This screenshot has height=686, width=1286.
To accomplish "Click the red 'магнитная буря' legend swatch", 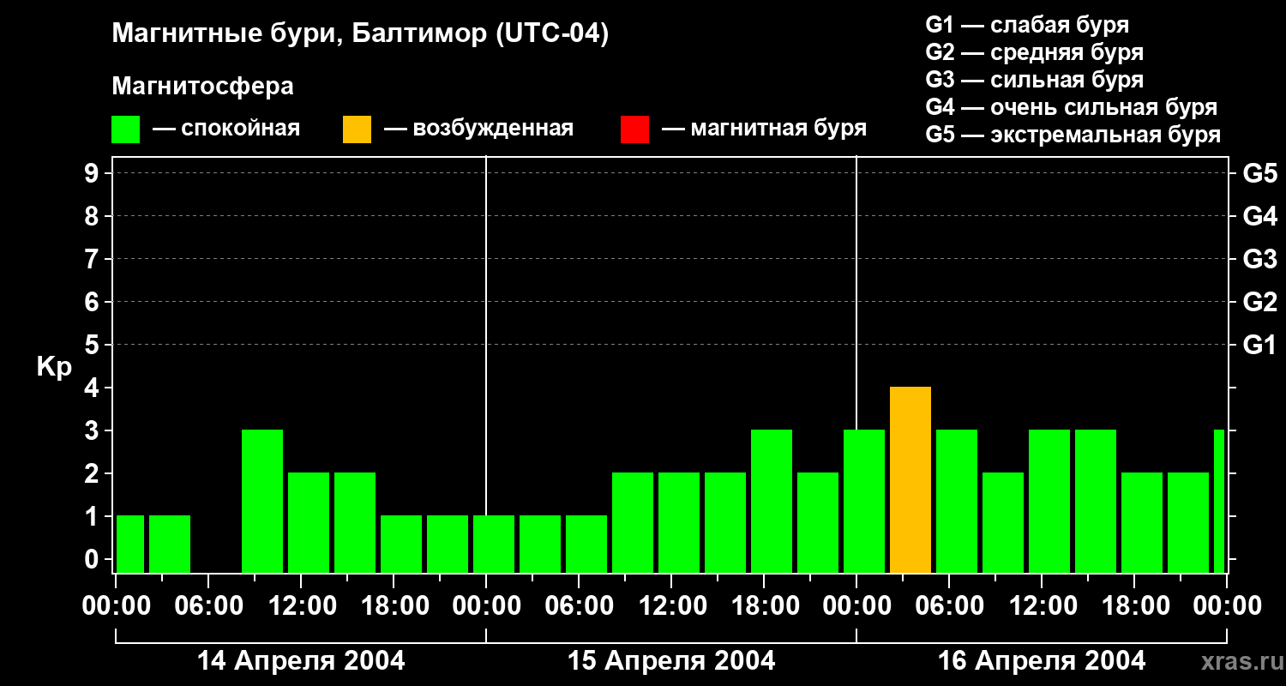I will coord(634,129).
